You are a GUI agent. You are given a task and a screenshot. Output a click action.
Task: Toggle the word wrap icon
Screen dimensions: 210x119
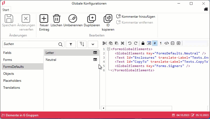149,43
